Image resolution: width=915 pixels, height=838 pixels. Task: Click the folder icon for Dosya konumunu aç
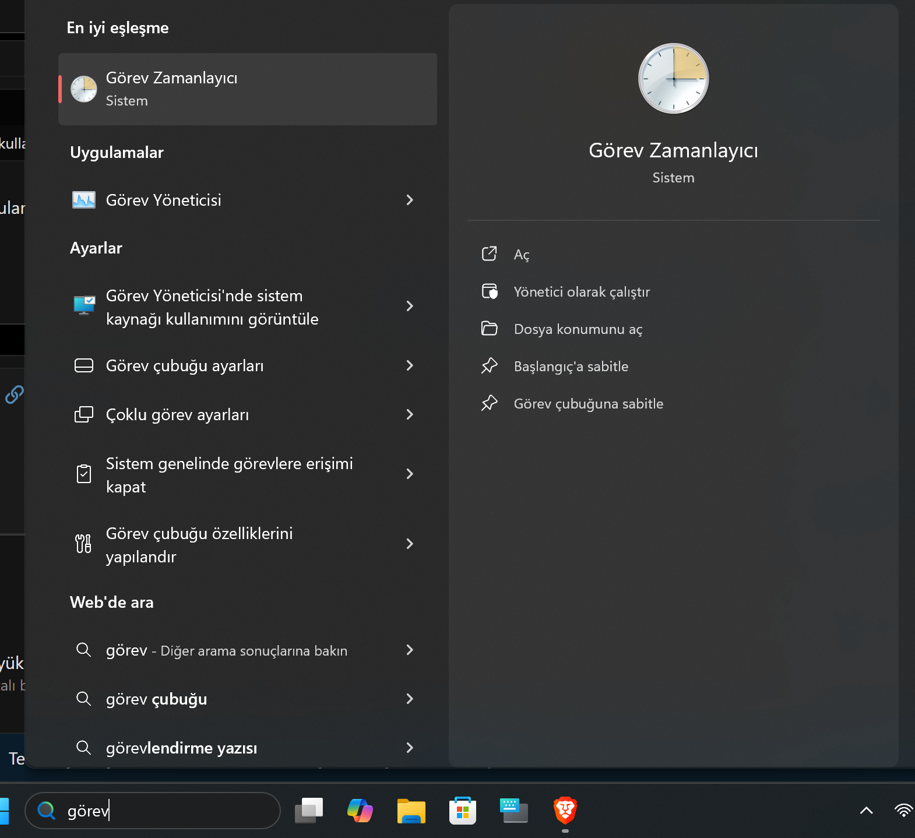pos(490,329)
